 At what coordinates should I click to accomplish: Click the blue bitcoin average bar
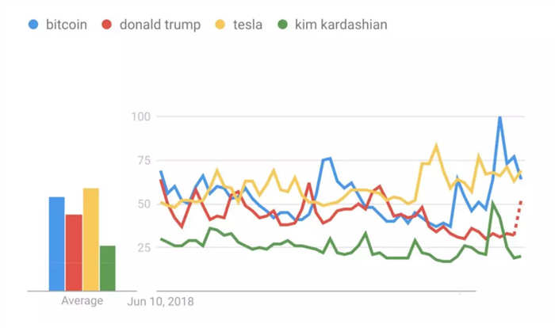point(56,244)
